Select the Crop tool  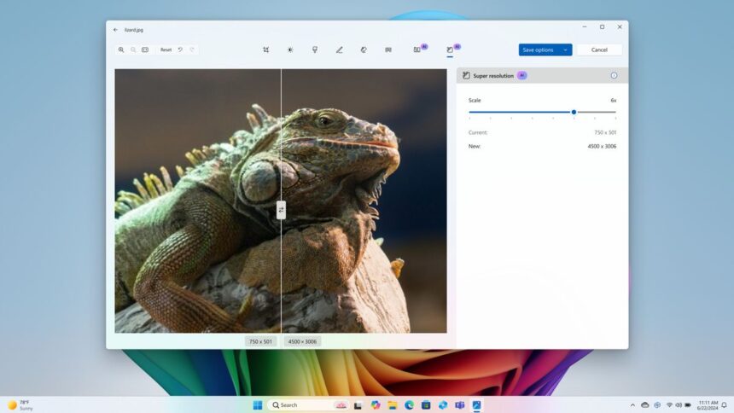click(x=266, y=49)
